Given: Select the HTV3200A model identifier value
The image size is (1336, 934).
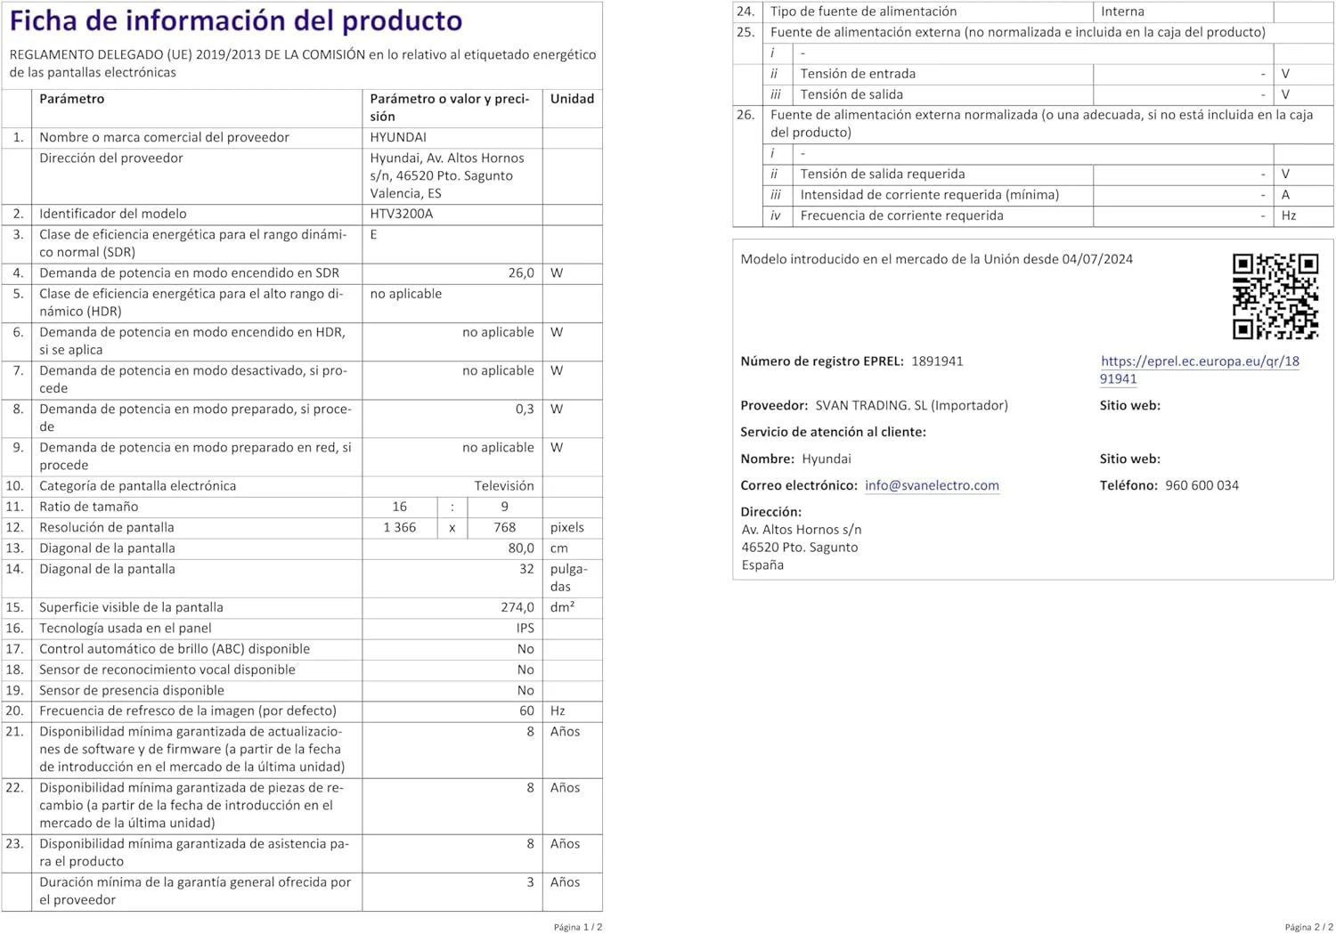Looking at the screenshot, I should click(401, 214).
